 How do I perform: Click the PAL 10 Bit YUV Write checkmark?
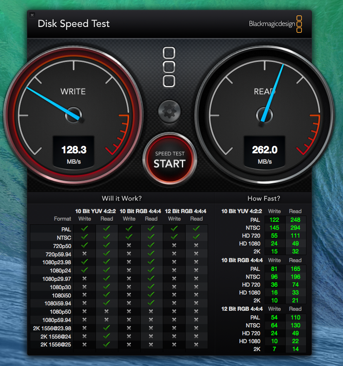tap(85, 229)
